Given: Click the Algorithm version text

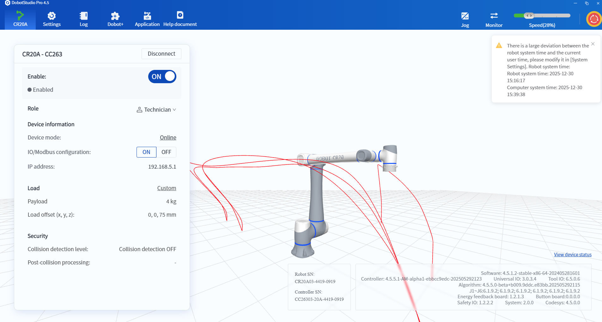Looking at the screenshot, I should pyautogui.click(x=519, y=285).
